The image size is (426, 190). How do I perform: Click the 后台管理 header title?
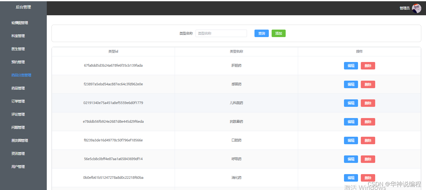pos(23,7)
